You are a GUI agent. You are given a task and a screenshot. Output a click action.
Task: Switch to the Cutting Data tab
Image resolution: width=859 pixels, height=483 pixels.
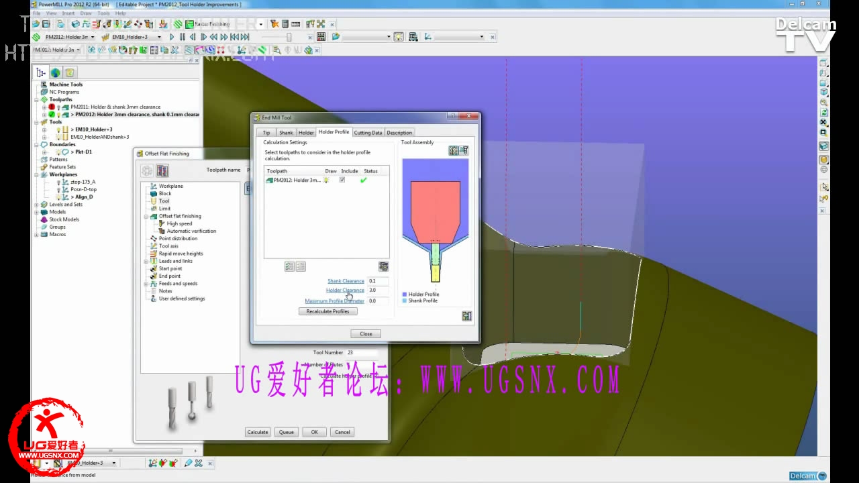click(x=368, y=133)
